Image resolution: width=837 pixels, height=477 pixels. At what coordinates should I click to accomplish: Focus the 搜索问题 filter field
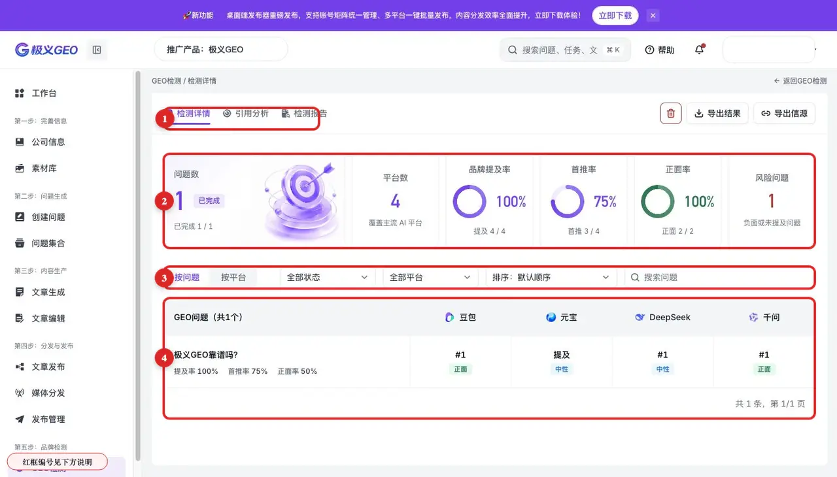[718, 277]
